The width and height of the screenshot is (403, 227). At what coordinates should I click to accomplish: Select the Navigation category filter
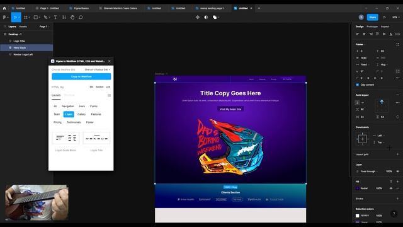click(x=68, y=106)
